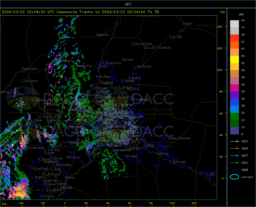This screenshot has height=207, width=256.
Task: Select the dark orange 57–60 dBZ swatch
Action: (x=234, y=45)
